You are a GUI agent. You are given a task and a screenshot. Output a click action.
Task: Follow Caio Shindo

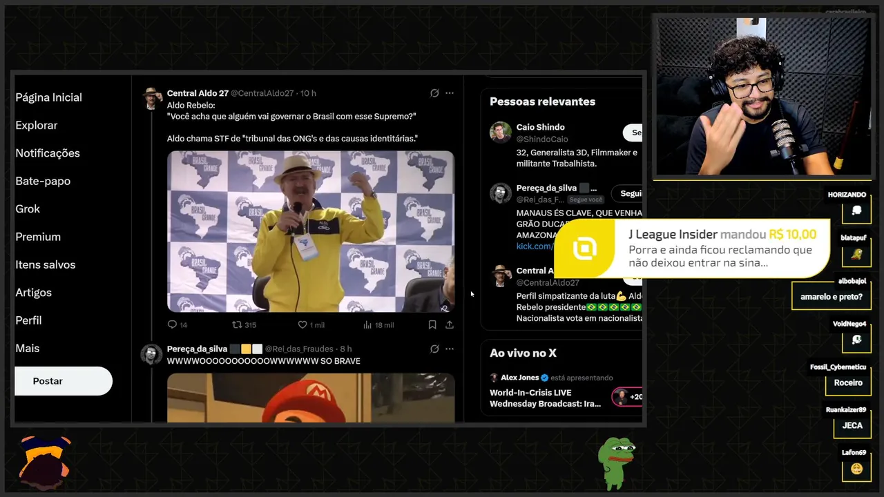pos(633,133)
